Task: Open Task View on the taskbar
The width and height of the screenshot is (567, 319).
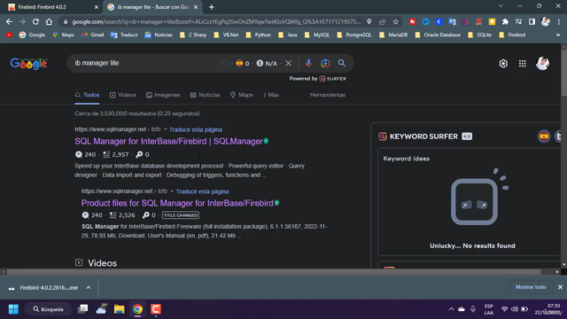Action: coord(82,309)
